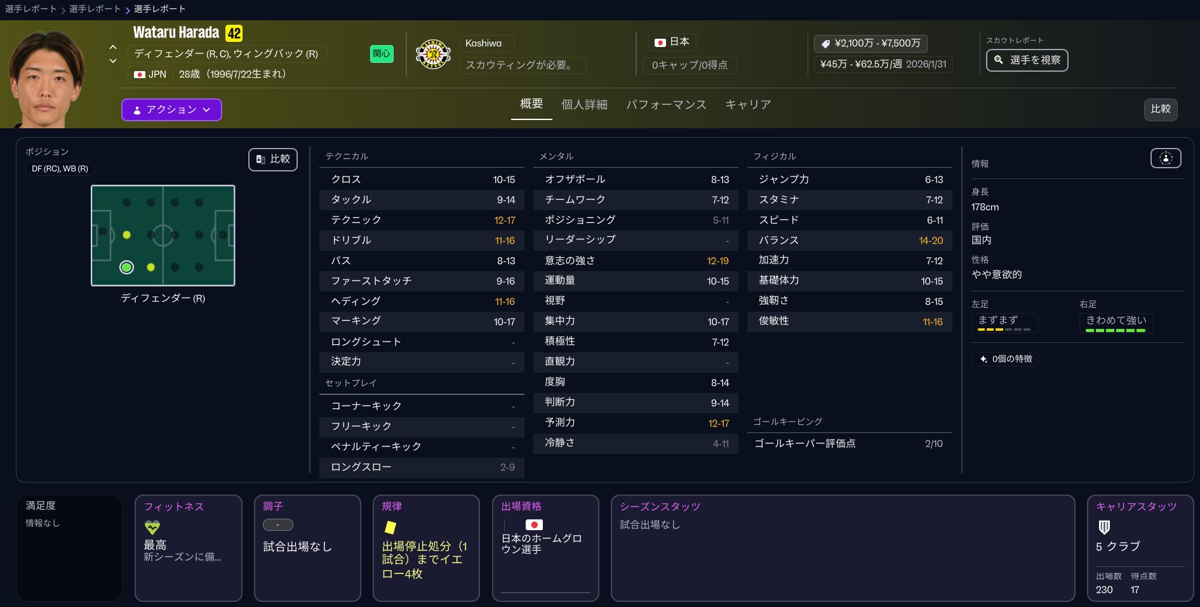Select the highlighted Defender (R) position dot

(126, 267)
